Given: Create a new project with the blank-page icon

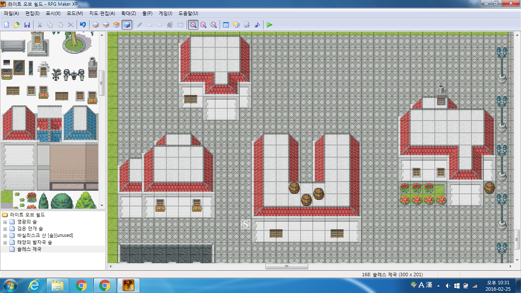Looking at the screenshot, I should pos(6,25).
